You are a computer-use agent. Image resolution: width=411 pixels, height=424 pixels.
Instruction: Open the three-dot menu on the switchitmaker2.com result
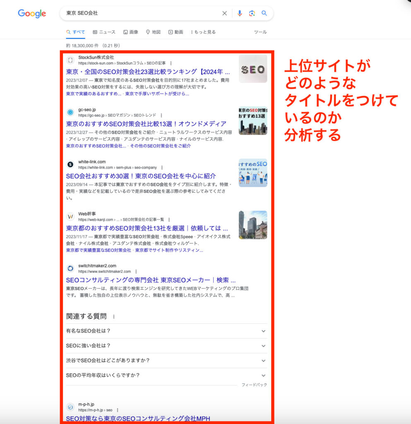137,270
